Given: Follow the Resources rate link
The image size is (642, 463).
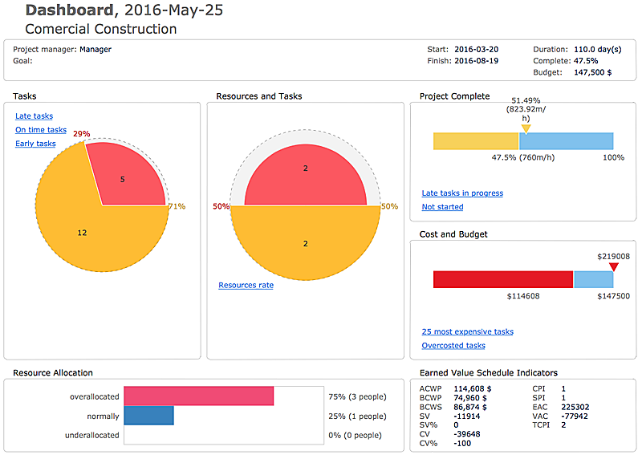Looking at the screenshot, I should tap(246, 285).
